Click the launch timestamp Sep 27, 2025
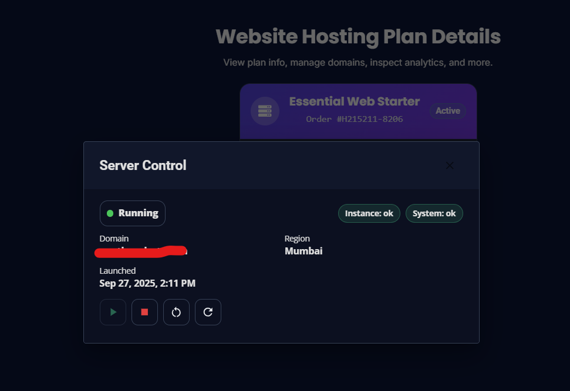This screenshot has height=391, width=570. 147,283
